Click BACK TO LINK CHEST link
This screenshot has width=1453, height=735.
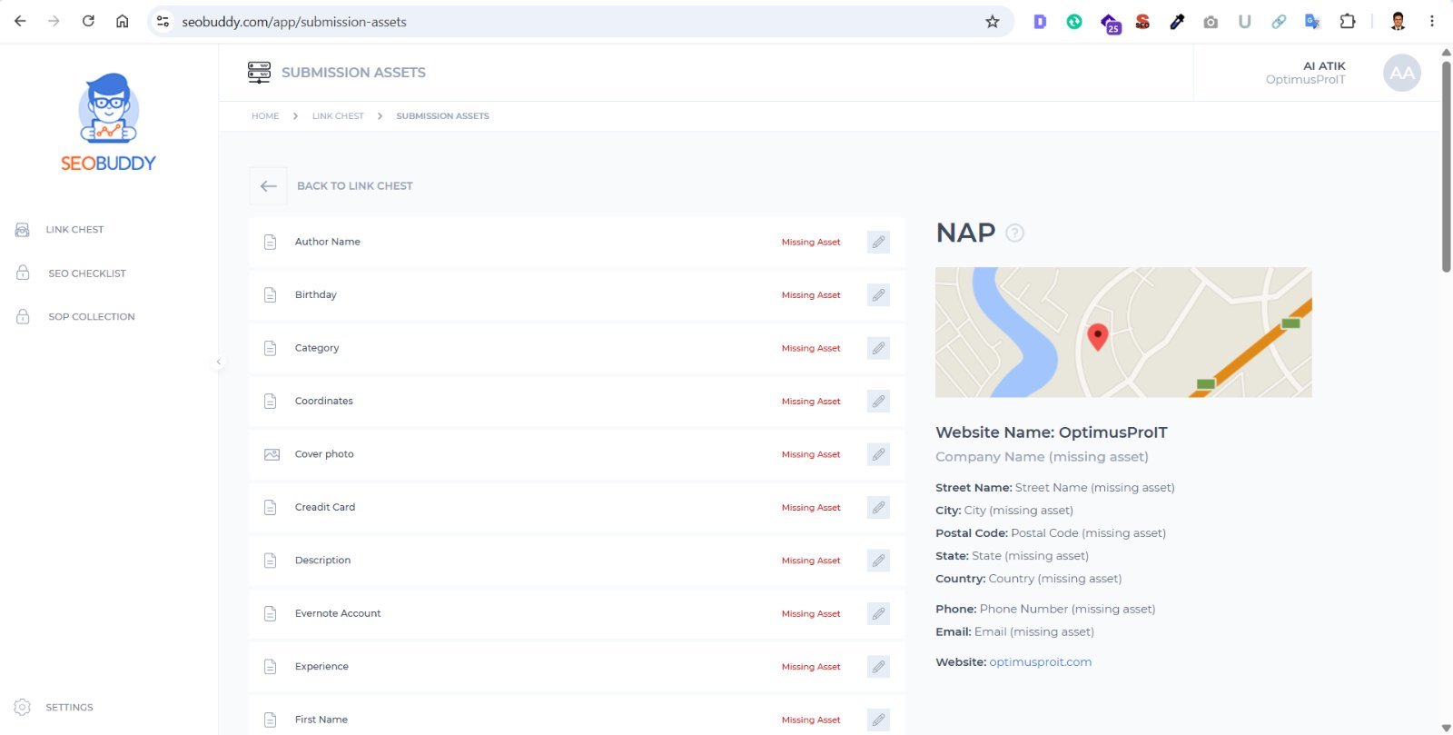pyautogui.click(x=354, y=186)
